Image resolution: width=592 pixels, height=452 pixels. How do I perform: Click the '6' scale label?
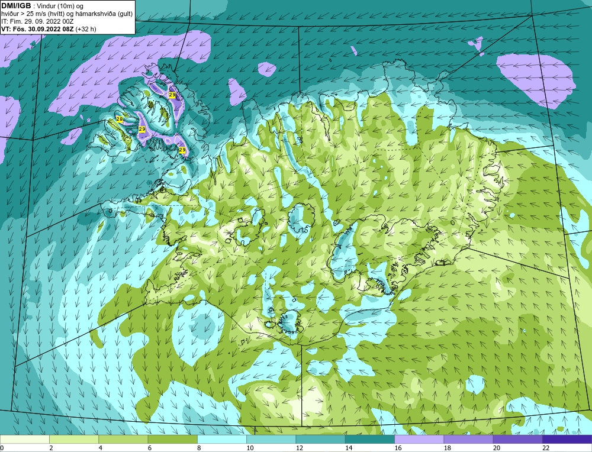(x=150, y=448)
